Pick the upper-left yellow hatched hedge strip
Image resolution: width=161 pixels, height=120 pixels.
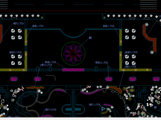(x=26, y=37)
